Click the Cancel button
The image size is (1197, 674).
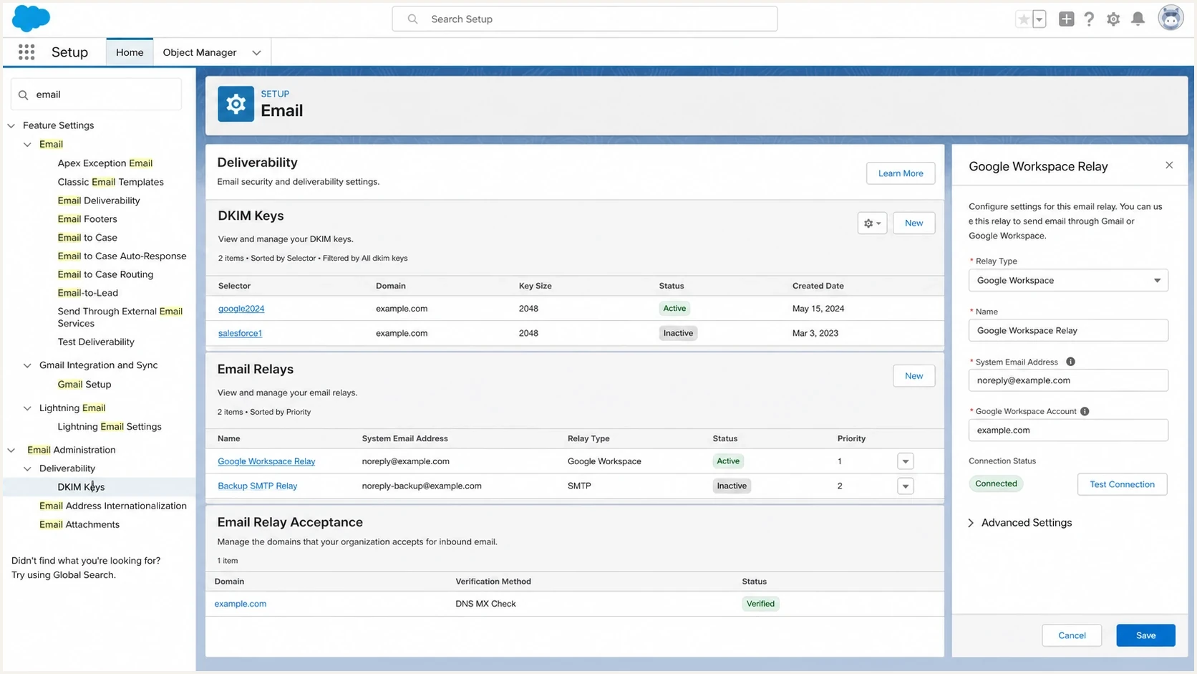[x=1072, y=635]
